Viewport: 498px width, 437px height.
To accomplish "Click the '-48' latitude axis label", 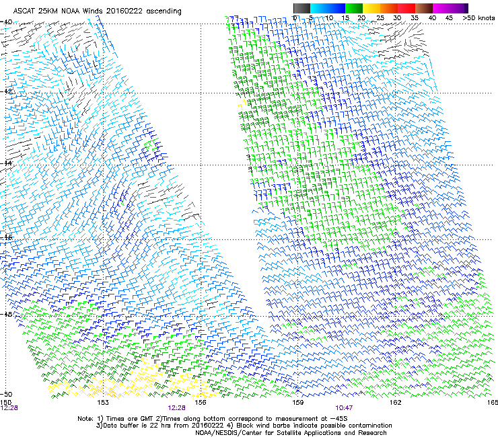I will (x=6, y=314).
